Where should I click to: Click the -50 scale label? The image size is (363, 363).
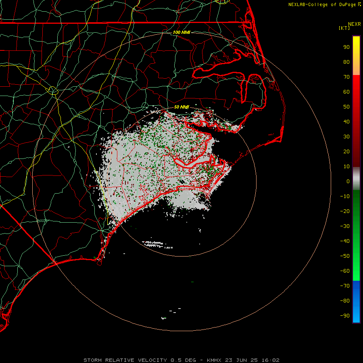(x=345, y=256)
